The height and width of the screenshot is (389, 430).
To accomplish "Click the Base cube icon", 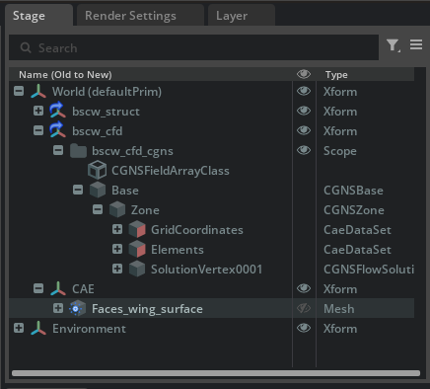I will [98, 191].
